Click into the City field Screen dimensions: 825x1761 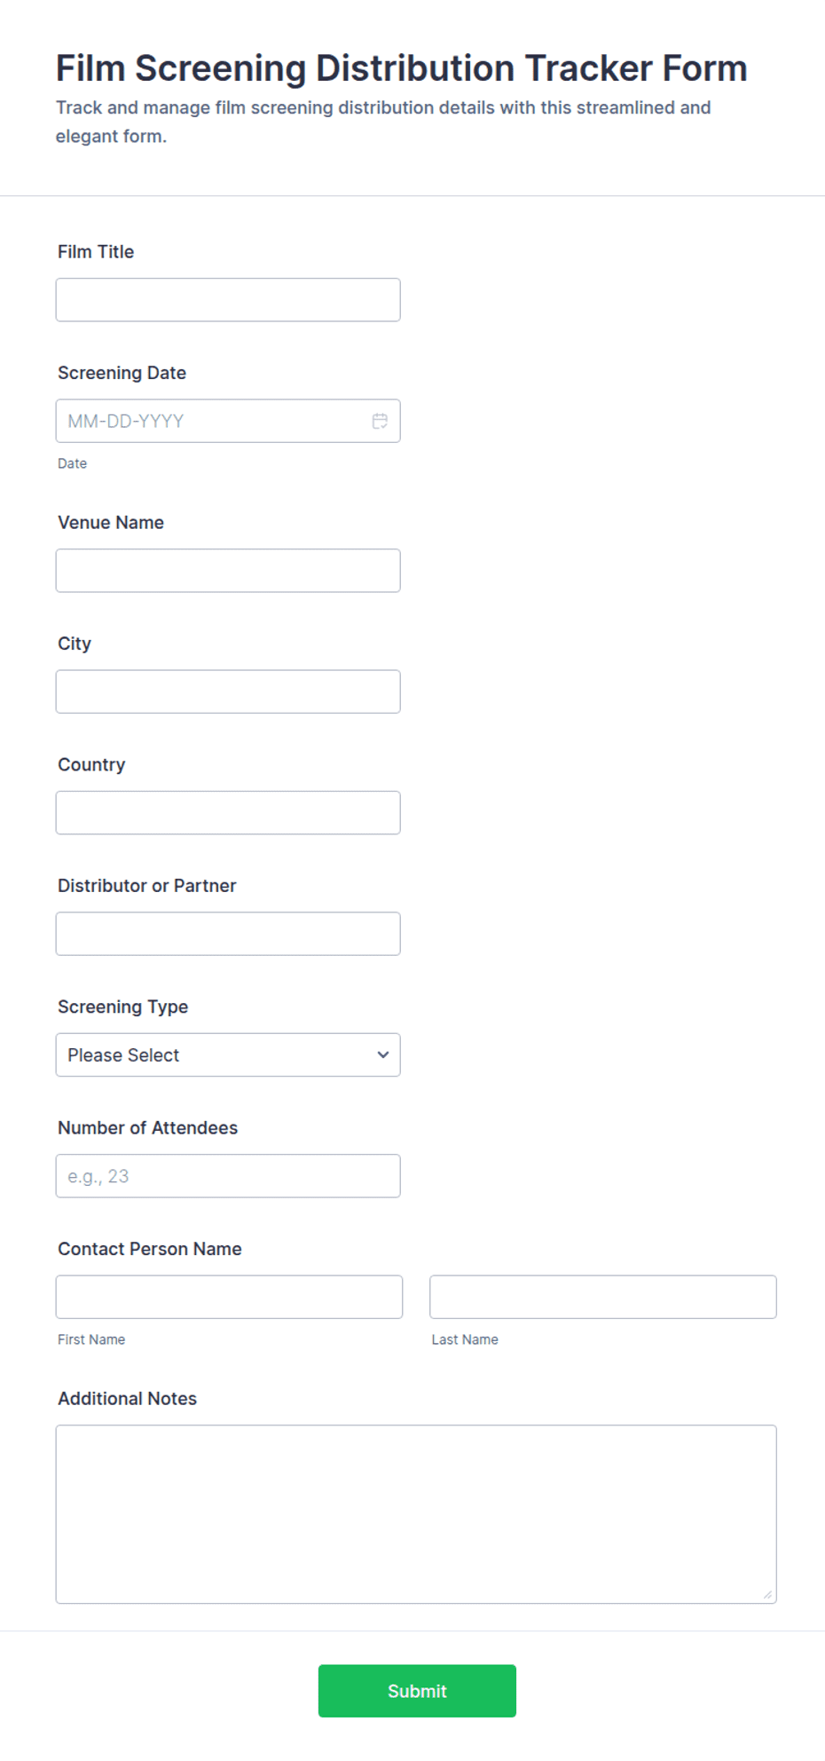coord(228,691)
